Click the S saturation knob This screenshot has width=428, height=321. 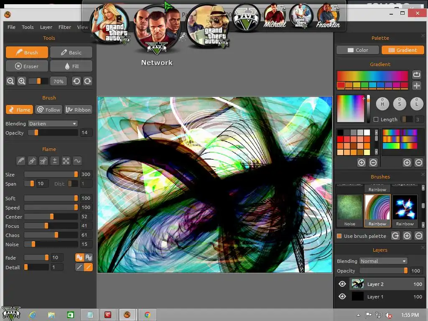click(400, 104)
